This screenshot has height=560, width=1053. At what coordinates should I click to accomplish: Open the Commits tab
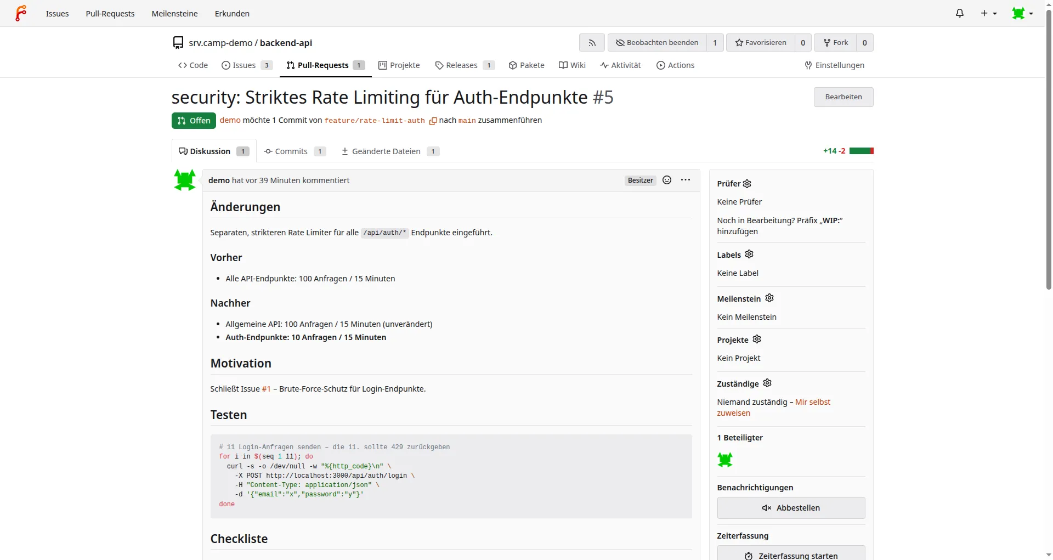(x=295, y=151)
